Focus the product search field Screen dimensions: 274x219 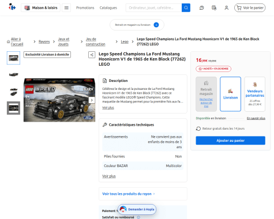(x=153, y=8)
